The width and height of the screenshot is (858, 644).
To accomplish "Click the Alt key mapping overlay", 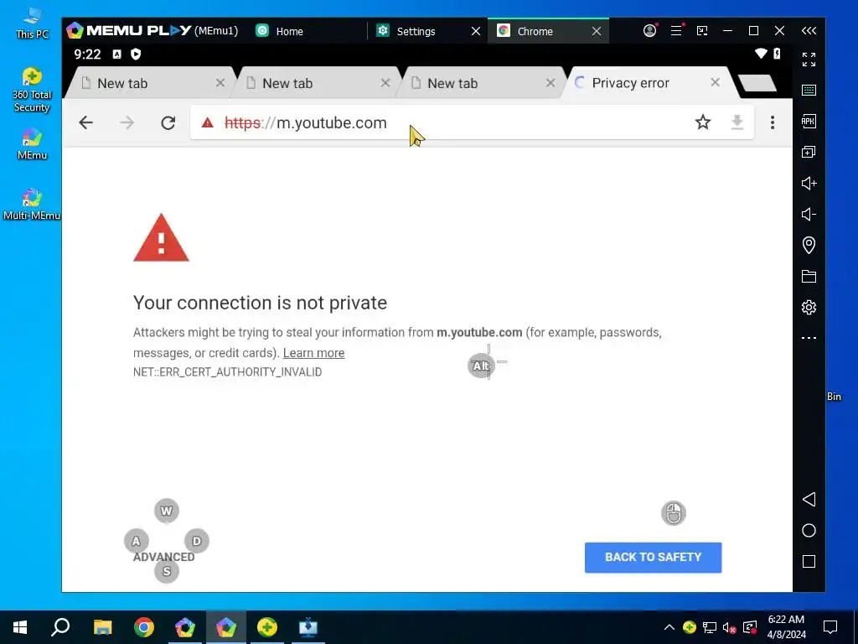I will tap(480, 366).
